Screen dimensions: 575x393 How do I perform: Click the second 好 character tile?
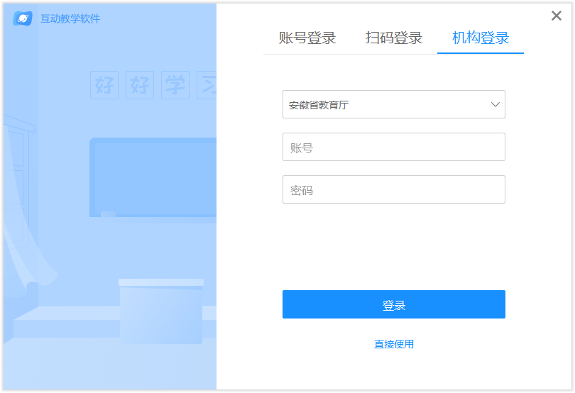coord(140,85)
